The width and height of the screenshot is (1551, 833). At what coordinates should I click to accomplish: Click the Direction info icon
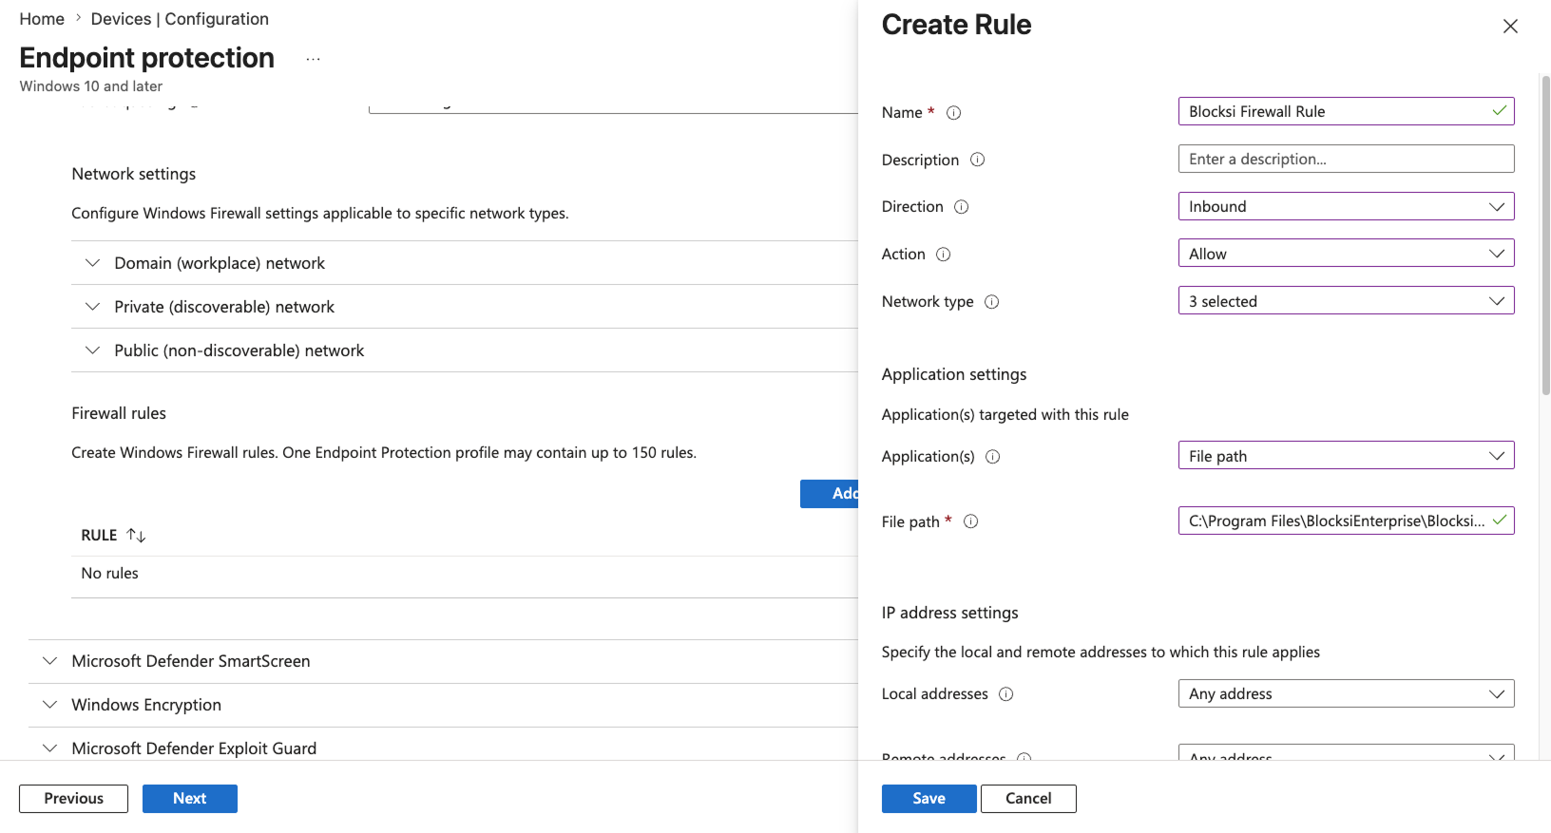tap(961, 207)
